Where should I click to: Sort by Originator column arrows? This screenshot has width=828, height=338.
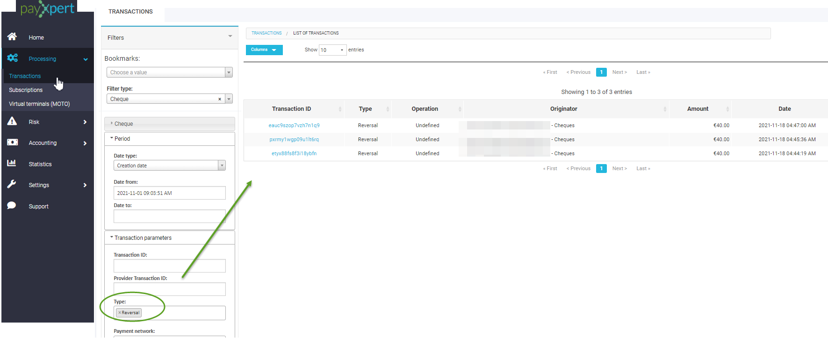tap(665, 109)
